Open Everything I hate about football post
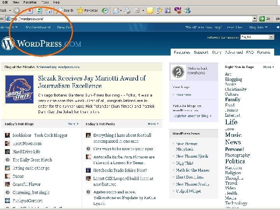The image size is (280, 210). coord(122,138)
